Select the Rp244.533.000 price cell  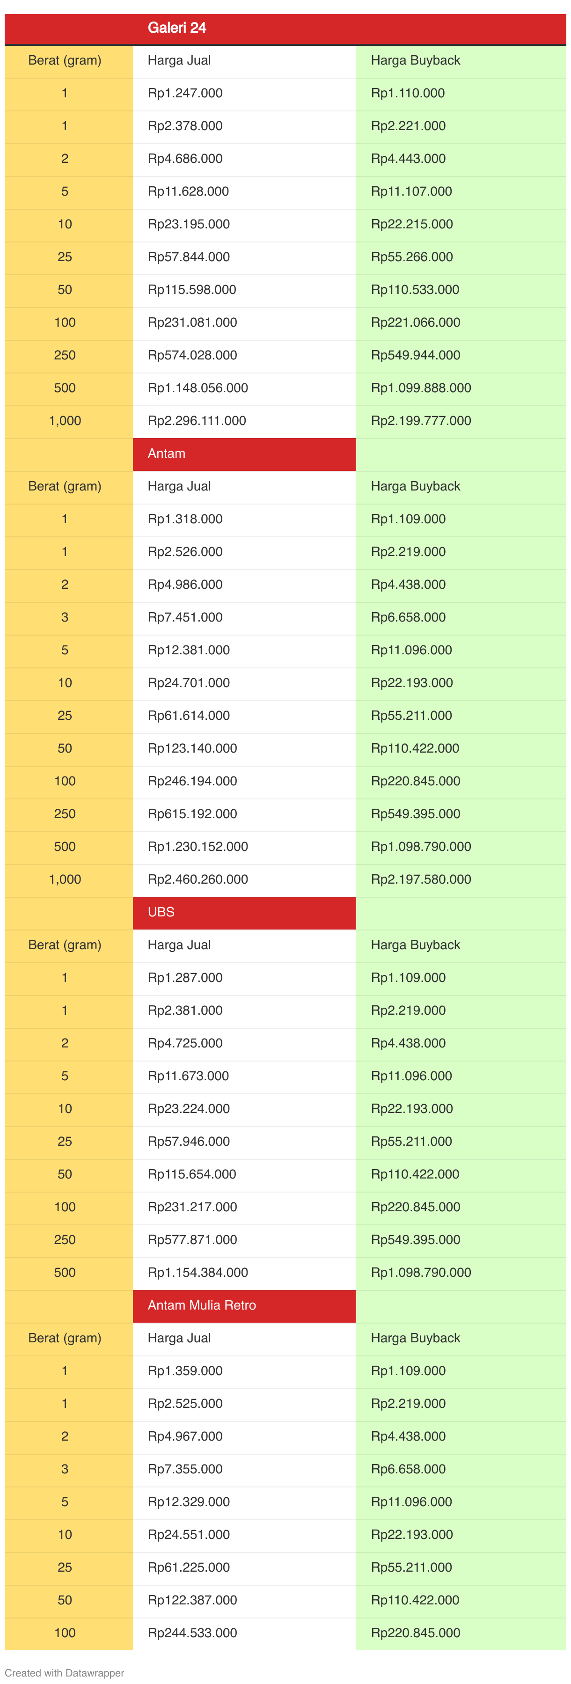[x=192, y=1633]
